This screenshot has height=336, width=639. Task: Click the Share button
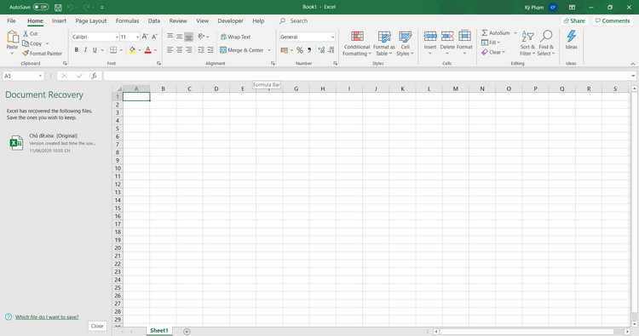click(x=574, y=20)
